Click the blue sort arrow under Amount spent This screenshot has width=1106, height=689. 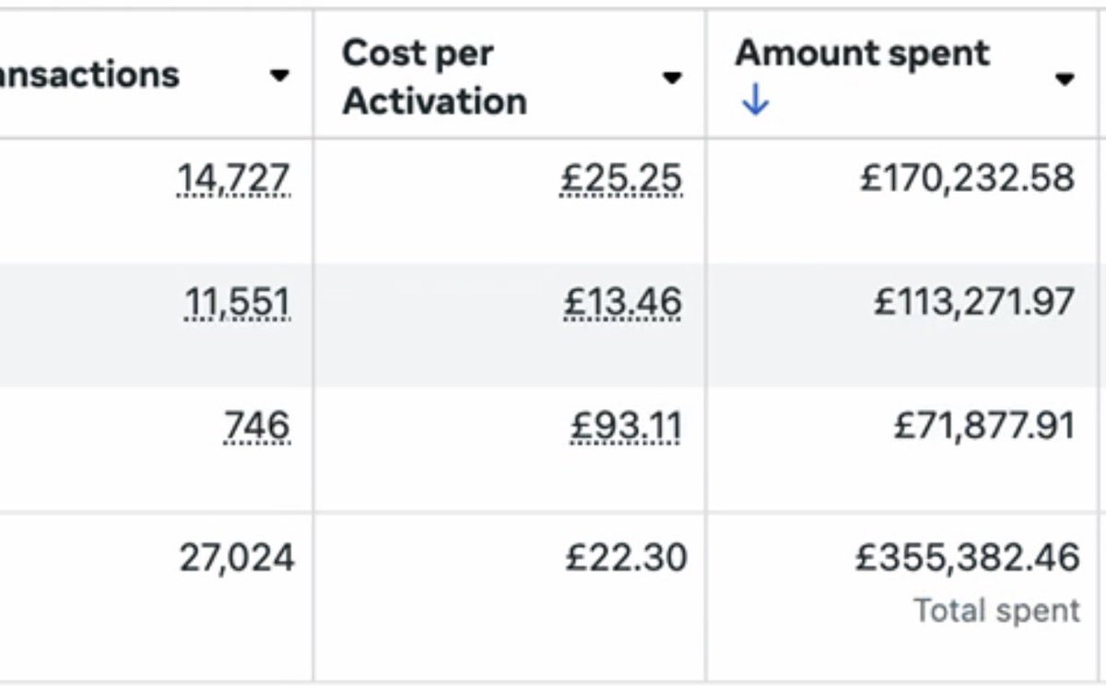click(755, 102)
